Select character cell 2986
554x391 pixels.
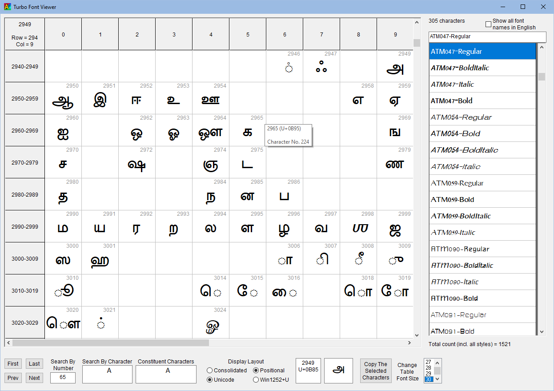click(285, 194)
